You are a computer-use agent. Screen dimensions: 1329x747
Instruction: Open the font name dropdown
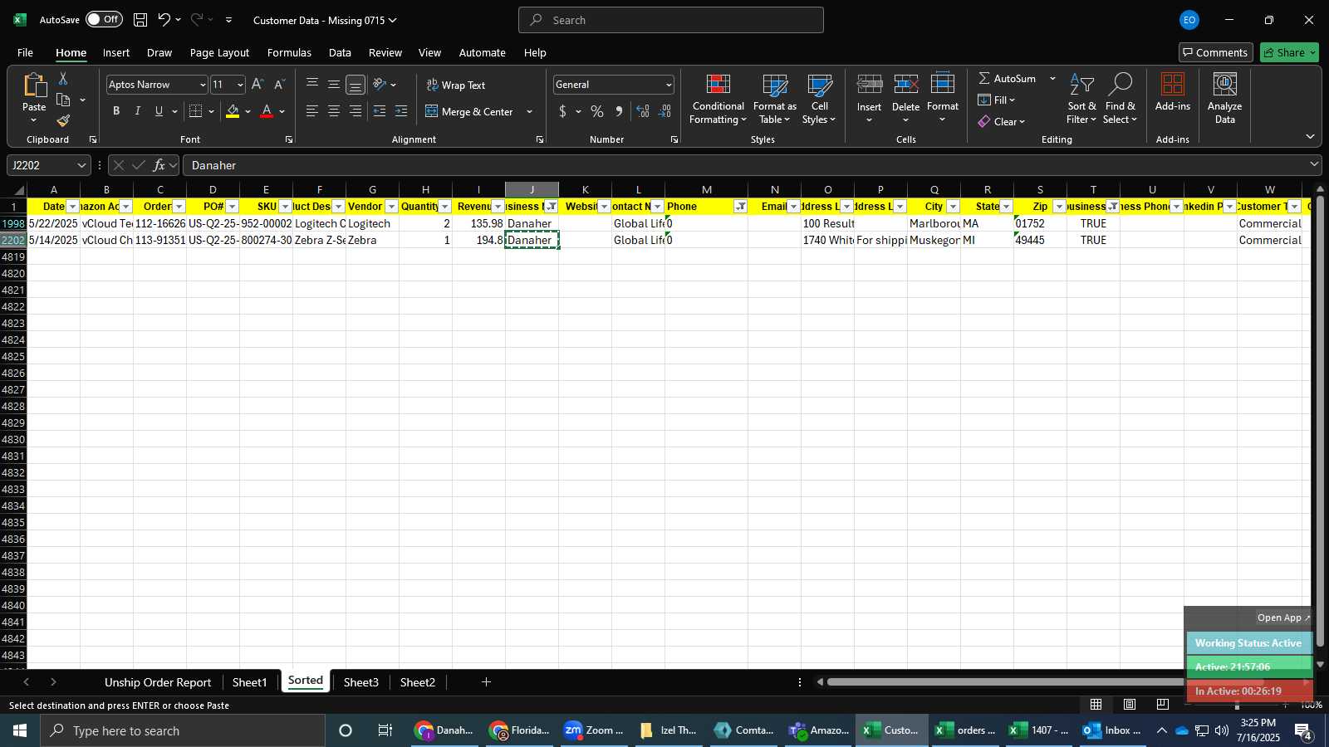202,85
